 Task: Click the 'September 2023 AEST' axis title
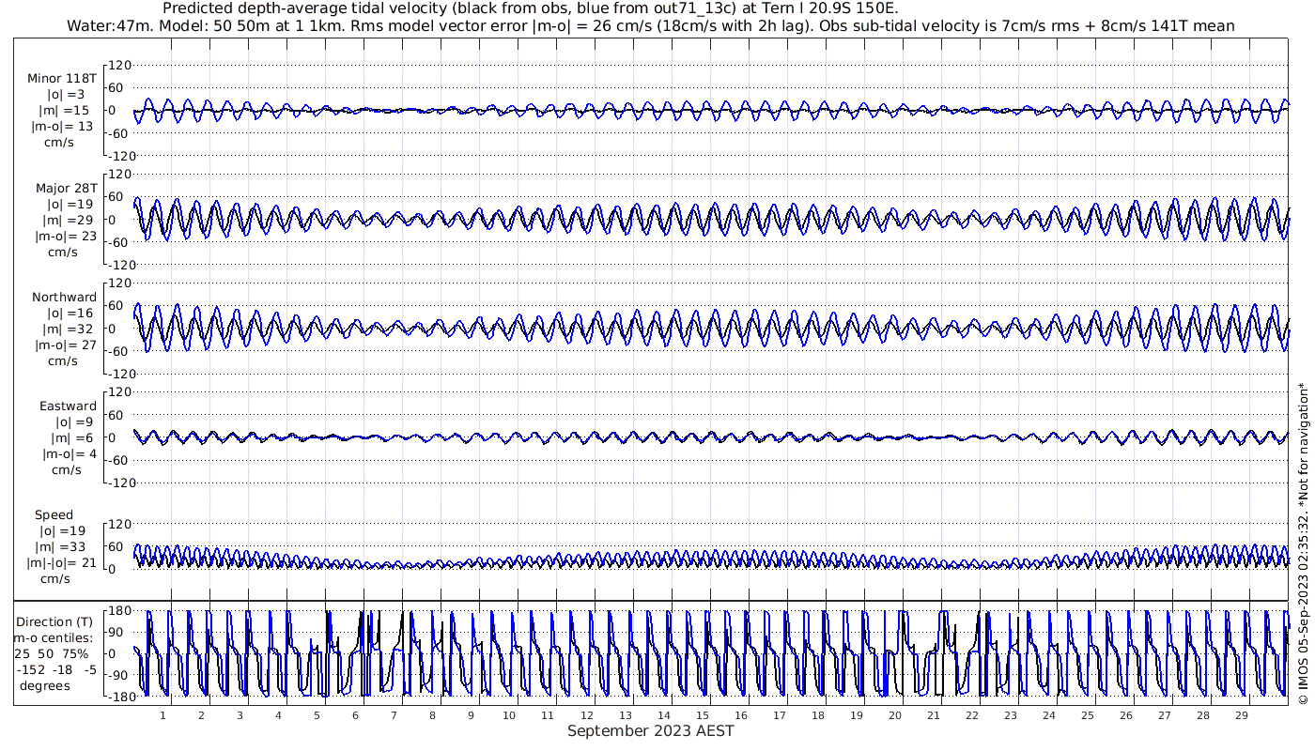coord(650,730)
